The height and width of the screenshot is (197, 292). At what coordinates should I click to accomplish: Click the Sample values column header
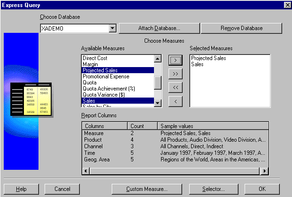tap(213, 126)
